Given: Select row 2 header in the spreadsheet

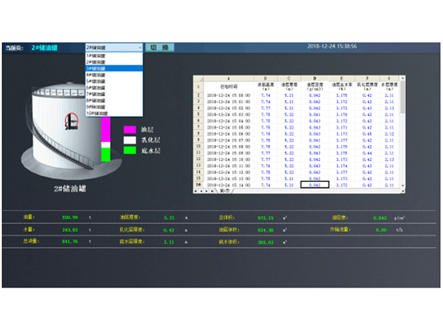Looking at the screenshot, I should (198, 95).
